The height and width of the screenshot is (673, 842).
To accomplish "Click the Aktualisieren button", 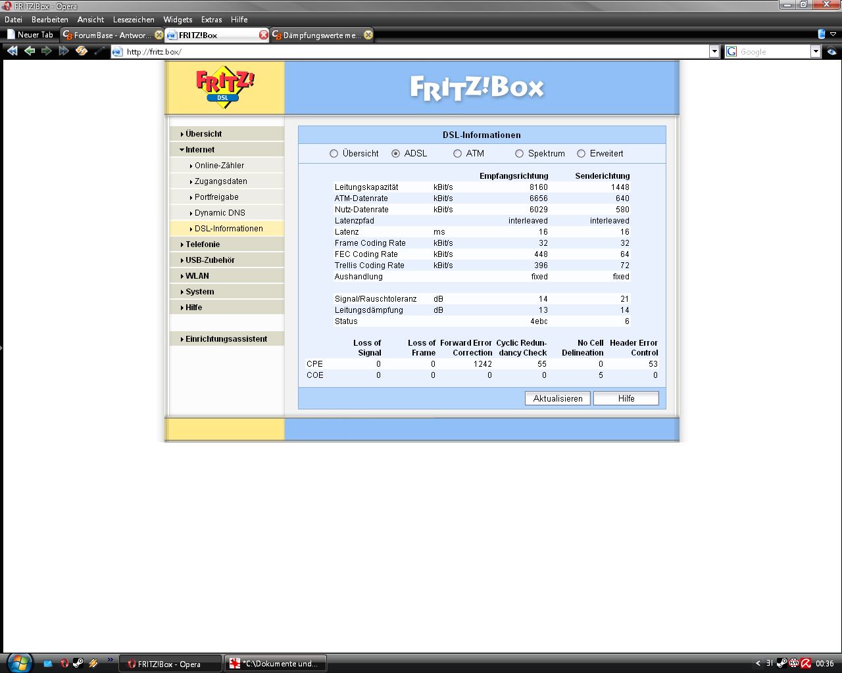I will 558,398.
